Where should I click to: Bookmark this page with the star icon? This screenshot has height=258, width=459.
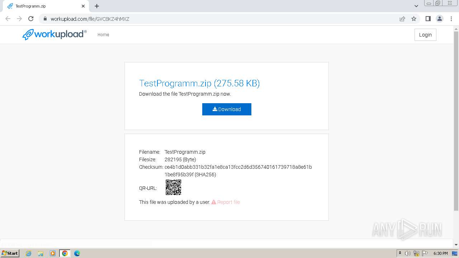pos(414,19)
